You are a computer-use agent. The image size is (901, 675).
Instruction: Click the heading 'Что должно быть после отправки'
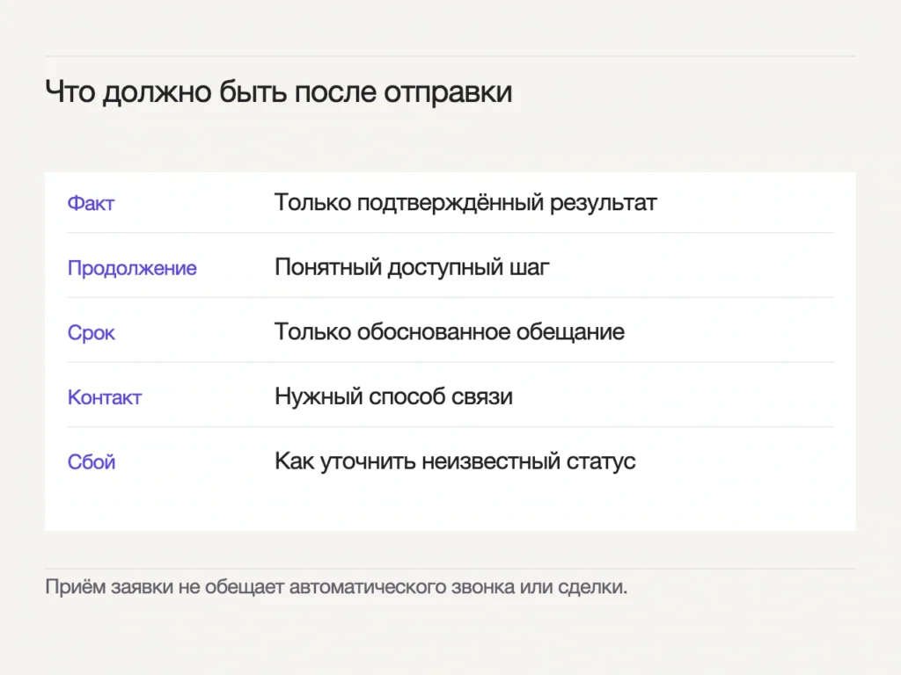(x=278, y=91)
